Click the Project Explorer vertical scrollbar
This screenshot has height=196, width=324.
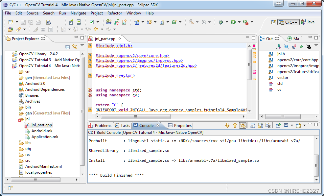pos(82,111)
